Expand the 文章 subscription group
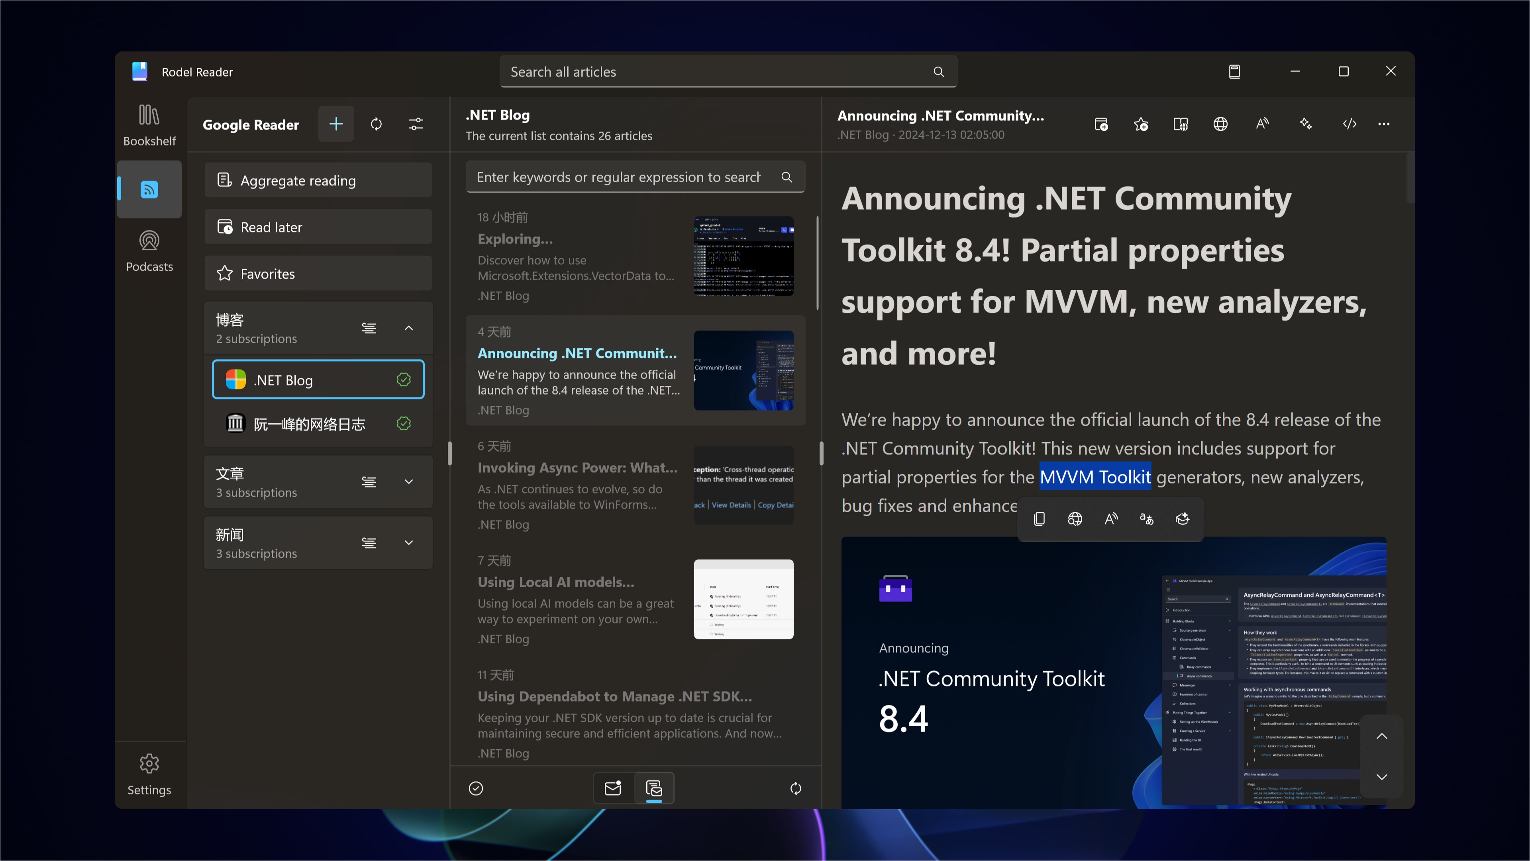The height and width of the screenshot is (861, 1530). [x=409, y=482]
